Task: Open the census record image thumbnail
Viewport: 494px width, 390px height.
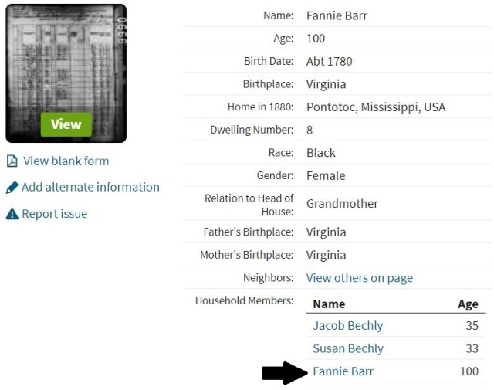Action: click(66, 73)
